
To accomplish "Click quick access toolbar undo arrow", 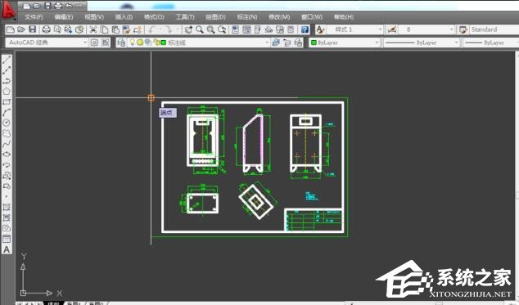I will [69, 6].
